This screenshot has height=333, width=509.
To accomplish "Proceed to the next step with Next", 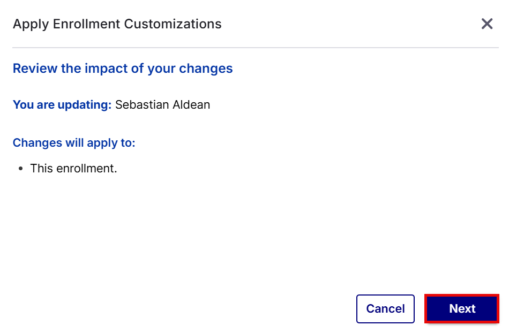I will coord(462,309).
